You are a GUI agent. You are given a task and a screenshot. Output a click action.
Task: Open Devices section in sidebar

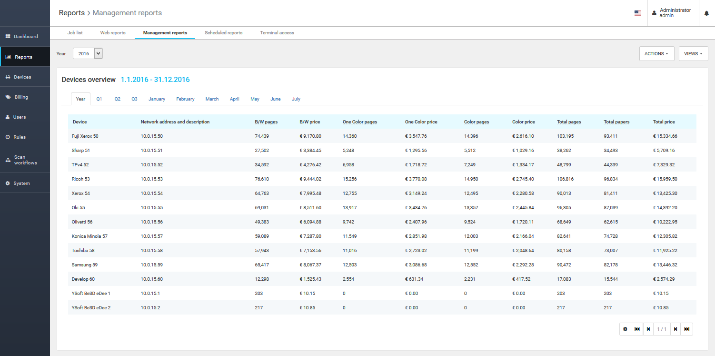[22, 77]
